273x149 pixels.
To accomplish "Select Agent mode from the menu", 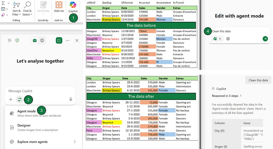I will [26, 111].
